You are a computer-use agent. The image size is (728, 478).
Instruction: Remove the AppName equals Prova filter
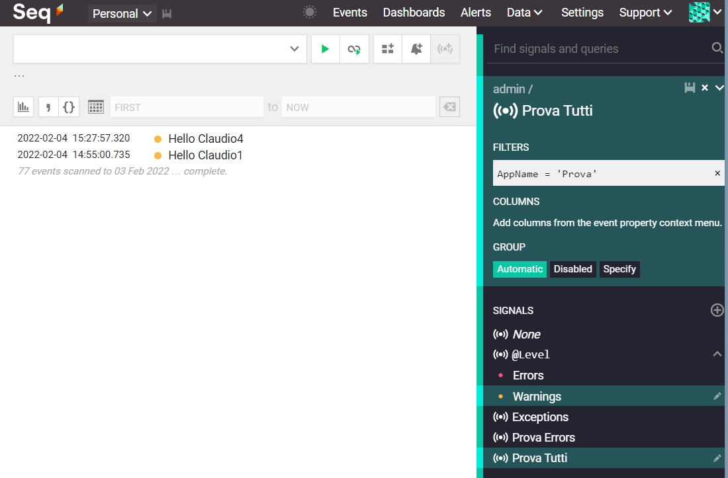(x=717, y=173)
